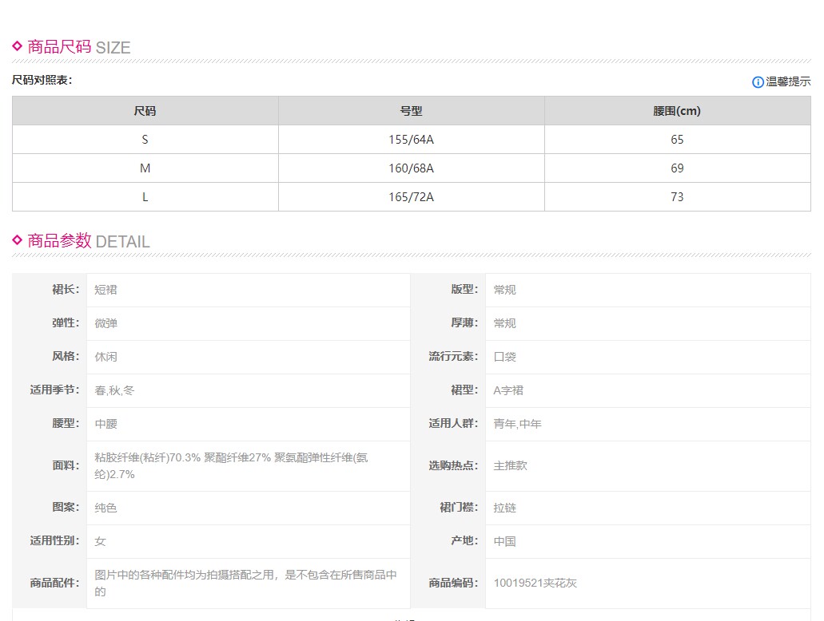Click the 尺码对照表 label

click(x=42, y=80)
